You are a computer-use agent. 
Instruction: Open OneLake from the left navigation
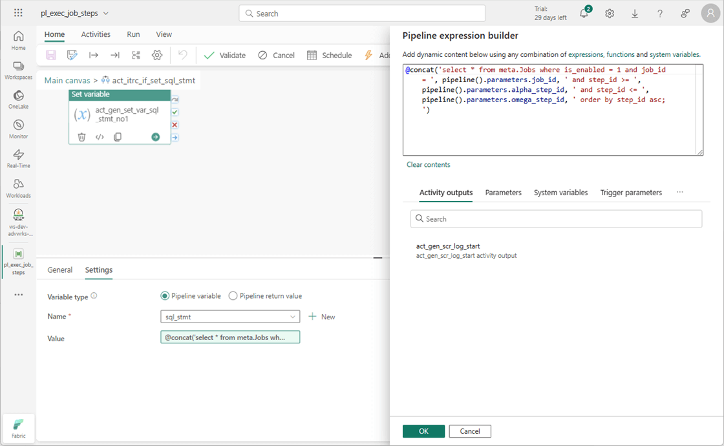[x=18, y=99]
